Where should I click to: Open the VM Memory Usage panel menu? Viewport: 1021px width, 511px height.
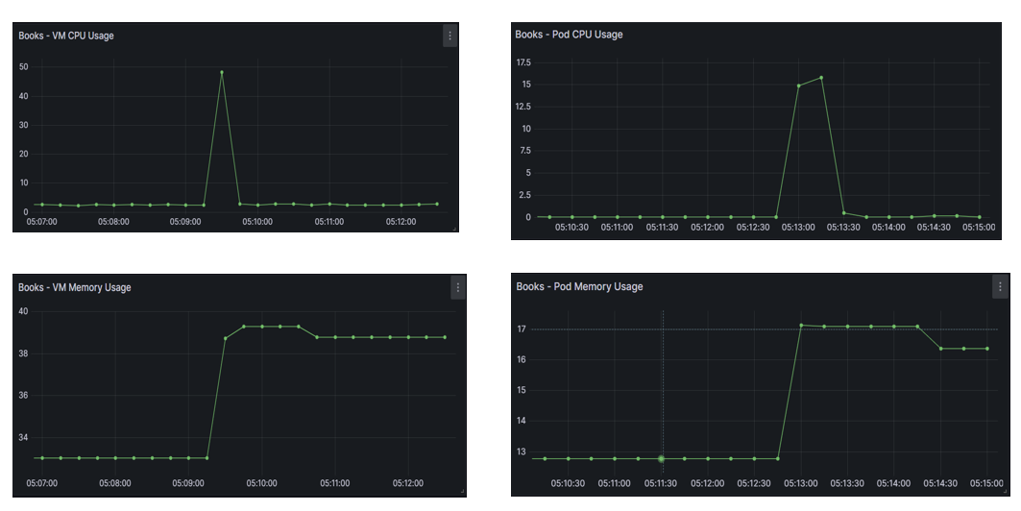click(458, 287)
